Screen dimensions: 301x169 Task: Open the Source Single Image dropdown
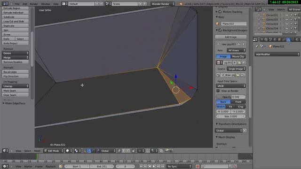click(236, 69)
